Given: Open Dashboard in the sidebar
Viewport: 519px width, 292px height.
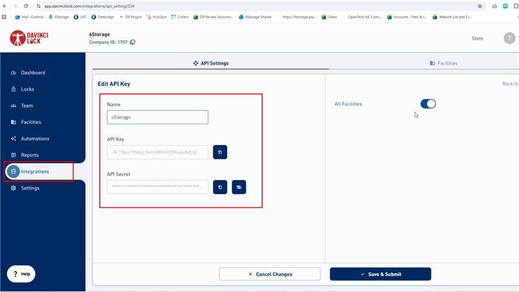Looking at the screenshot, I should pyautogui.click(x=32, y=73).
